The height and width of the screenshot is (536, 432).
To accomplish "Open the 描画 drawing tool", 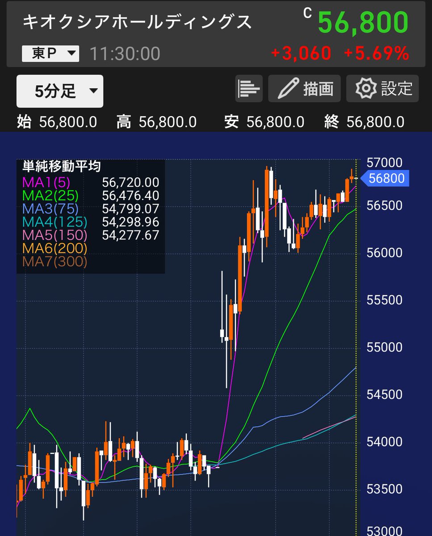I will 304,88.
